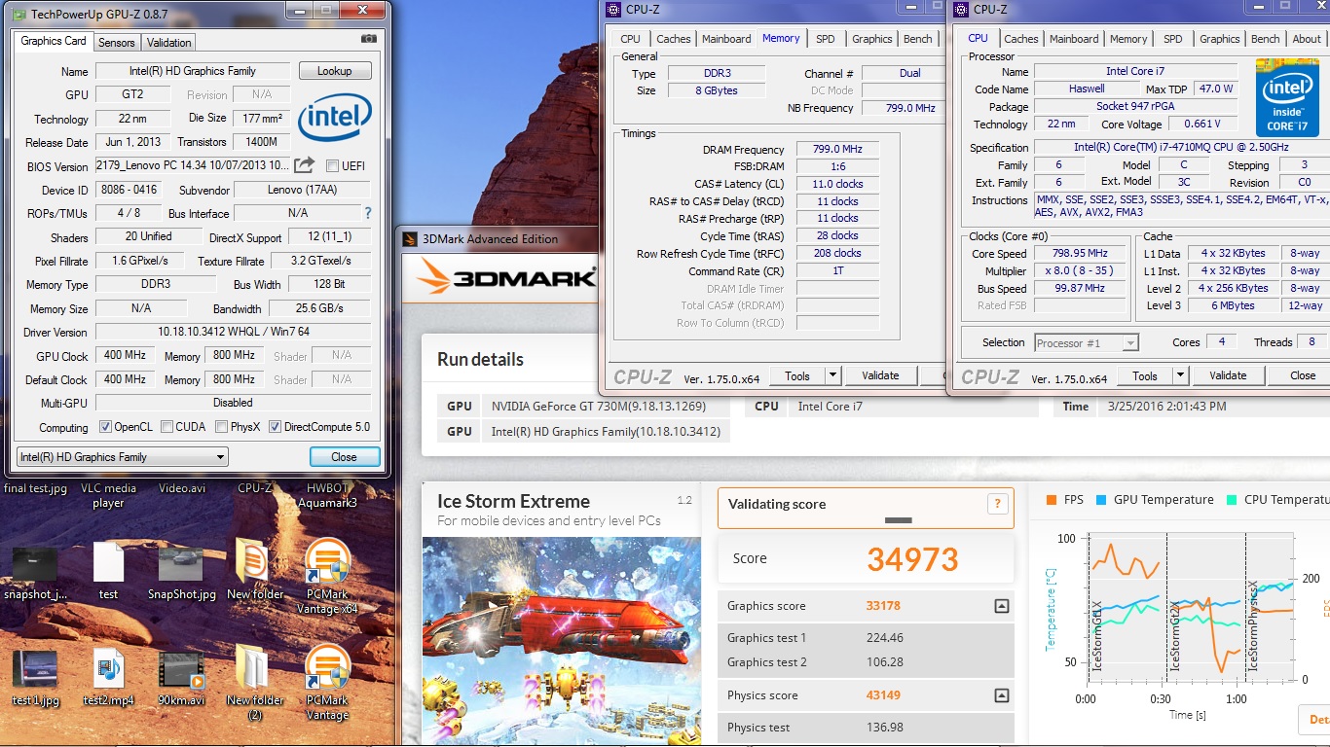Click the Validating score help question mark

[996, 504]
